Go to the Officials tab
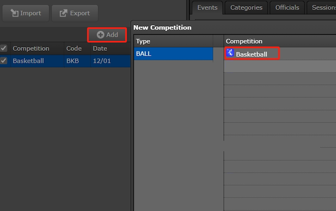The image size is (336, 211). point(287,7)
